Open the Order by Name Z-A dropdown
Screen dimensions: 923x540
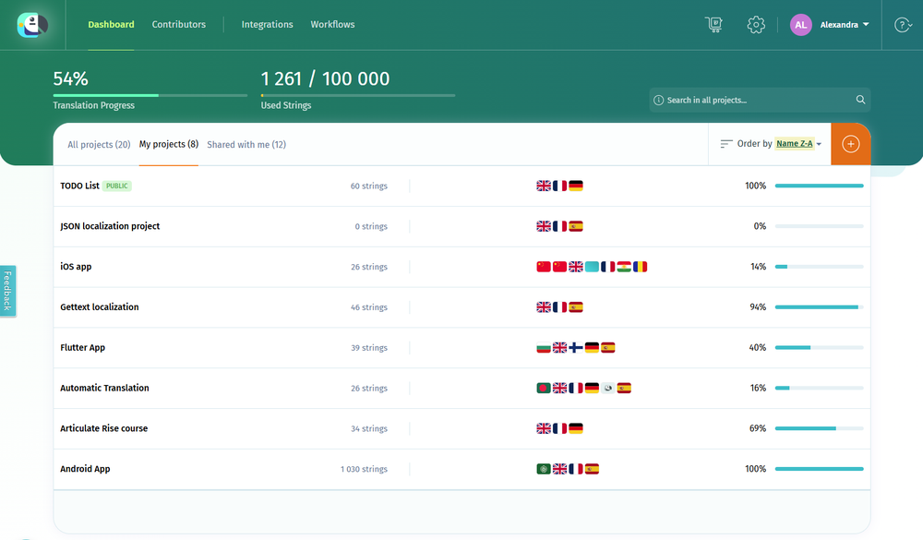pos(798,144)
